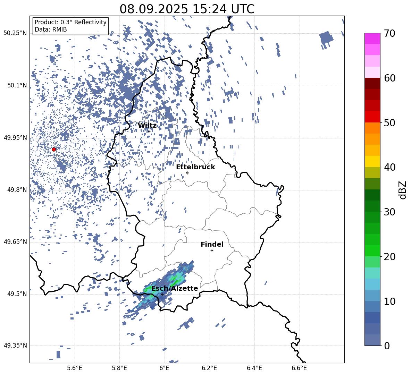This screenshot has width=411, height=375.
Task: Click the 50.1°N latitude label
Action: tap(17, 85)
